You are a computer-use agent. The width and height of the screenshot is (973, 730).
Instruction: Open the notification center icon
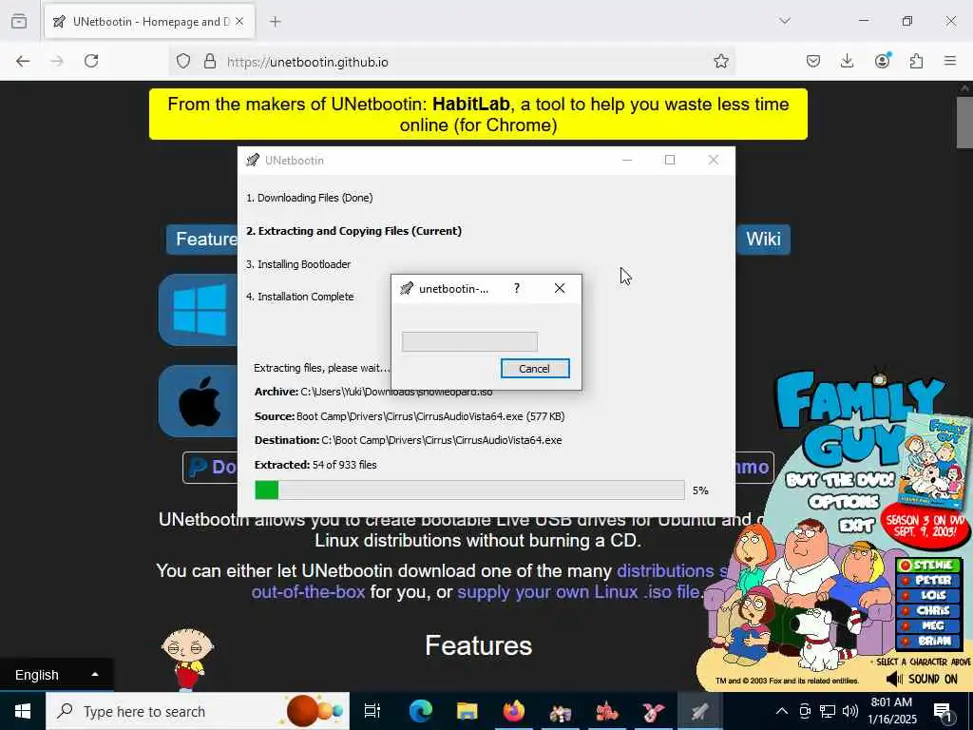(x=942, y=712)
